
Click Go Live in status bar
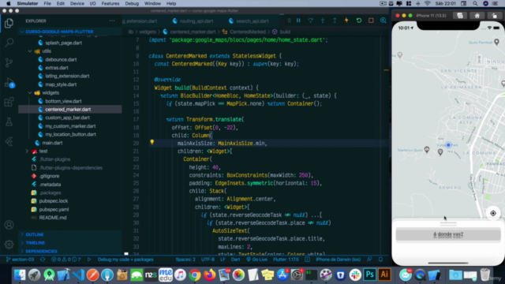coord(256,260)
